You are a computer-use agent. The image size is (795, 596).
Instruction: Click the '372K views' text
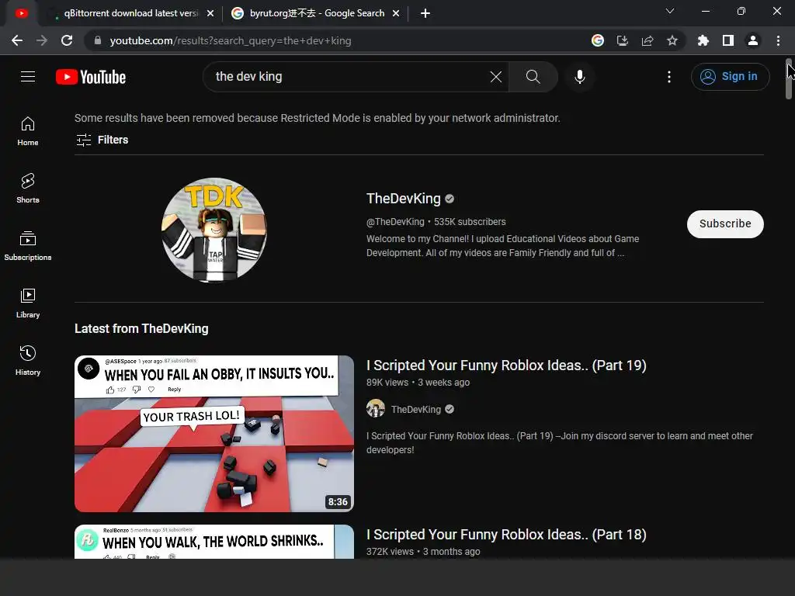pyautogui.click(x=390, y=552)
